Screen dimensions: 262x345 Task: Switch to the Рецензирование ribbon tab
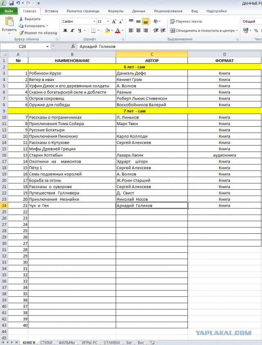(x=168, y=11)
